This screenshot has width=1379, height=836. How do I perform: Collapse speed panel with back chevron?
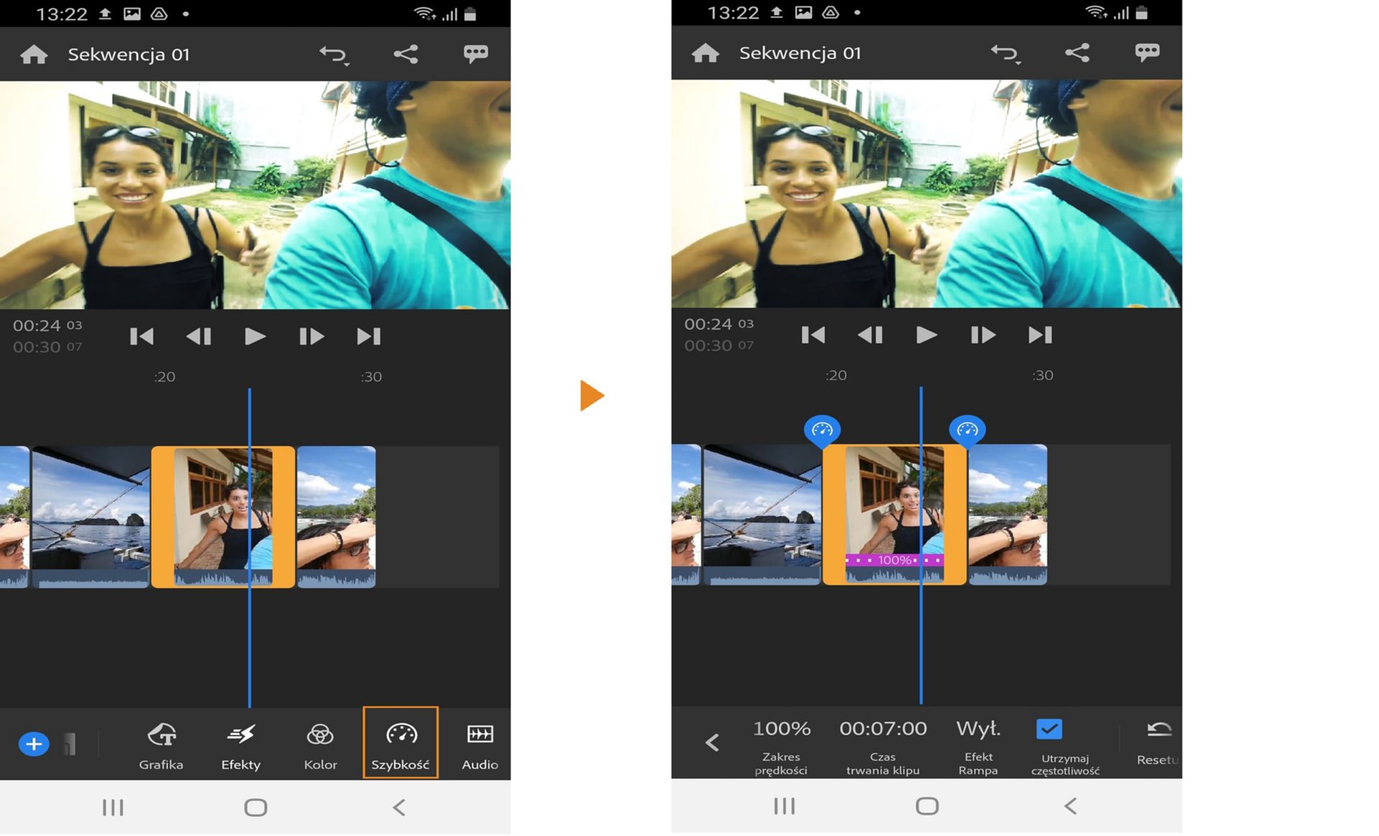click(x=712, y=743)
